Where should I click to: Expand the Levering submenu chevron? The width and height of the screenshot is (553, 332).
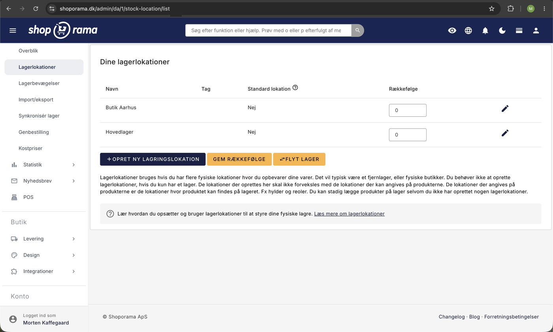click(73, 239)
